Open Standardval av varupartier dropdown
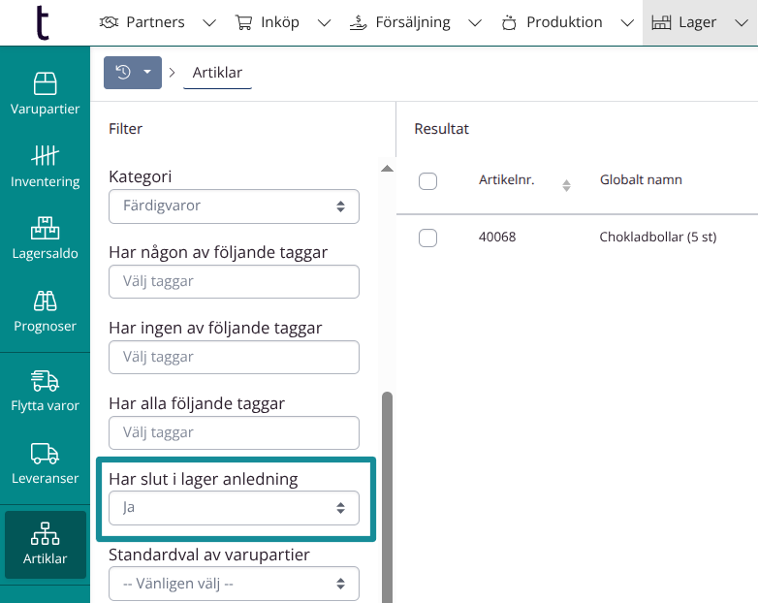 coord(234,584)
